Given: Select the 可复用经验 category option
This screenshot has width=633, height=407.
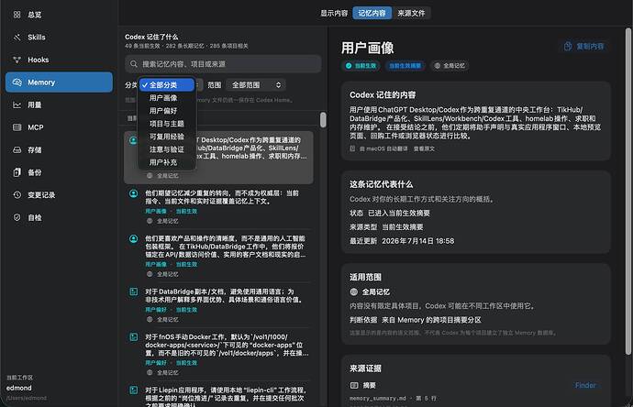Looking at the screenshot, I should pyautogui.click(x=167, y=137).
